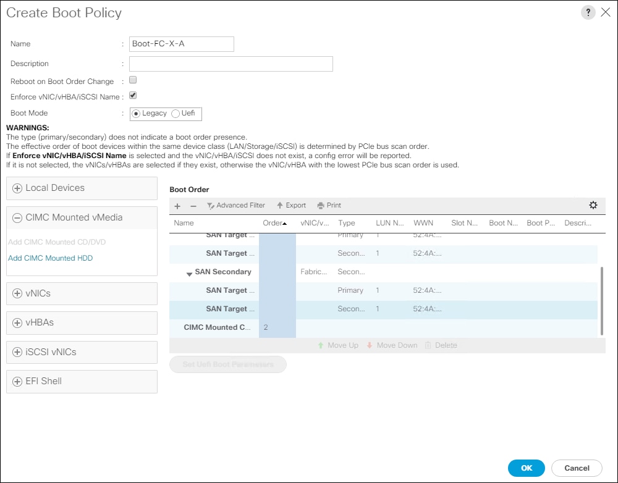Open the Boot Order settings gear
The height and width of the screenshot is (483, 618).
pyautogui.click(x=593, y=206)
